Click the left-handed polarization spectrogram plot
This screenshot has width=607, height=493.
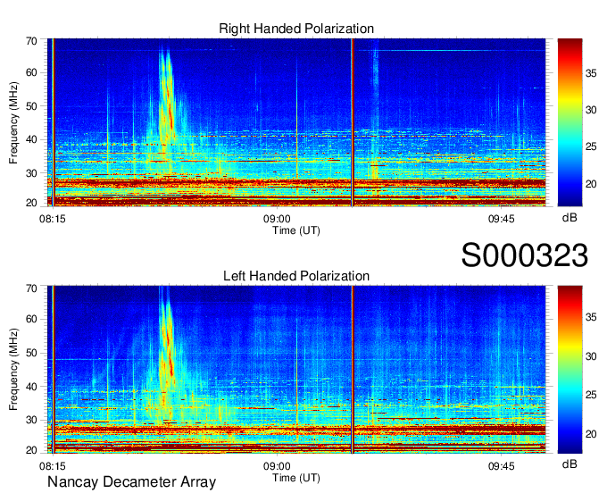296,370
